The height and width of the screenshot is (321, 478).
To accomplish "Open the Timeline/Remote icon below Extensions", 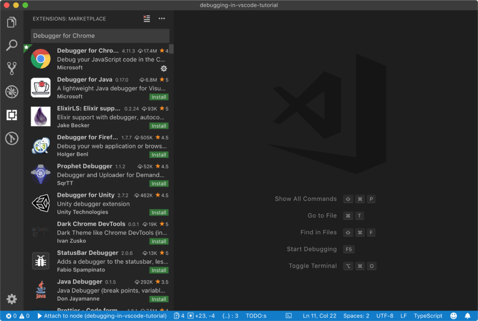I will (12, 138).
